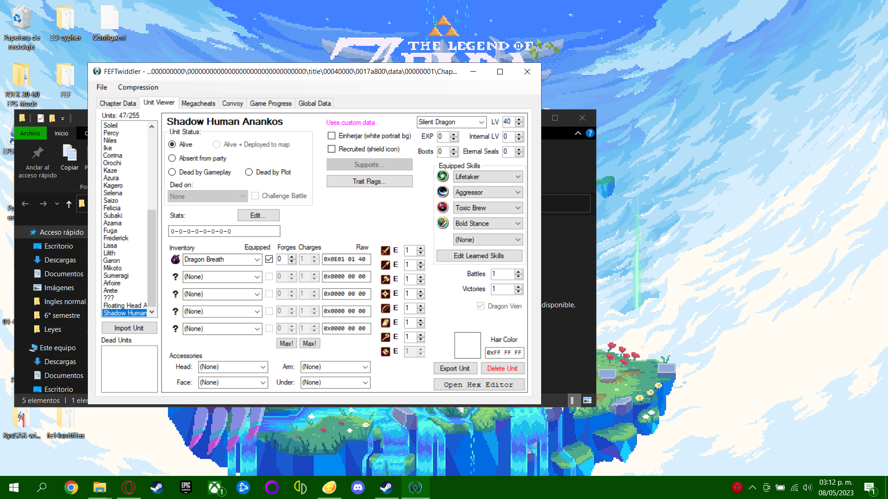Switch to the Convoy tab
The image size is (888, 499).
pos(233,103)
